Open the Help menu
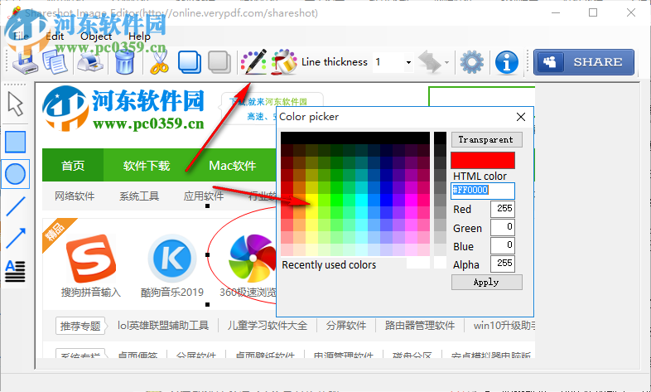 pos(139,36)
